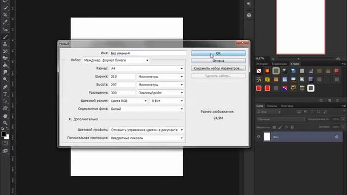Viewport: 347px width, 195px height.
Task: Open the Высота units dropdown
Action: [x=160, y=84]
